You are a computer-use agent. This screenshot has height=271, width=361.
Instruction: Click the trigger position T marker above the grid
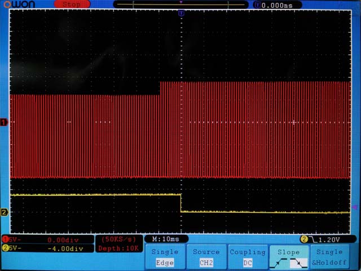182,14
